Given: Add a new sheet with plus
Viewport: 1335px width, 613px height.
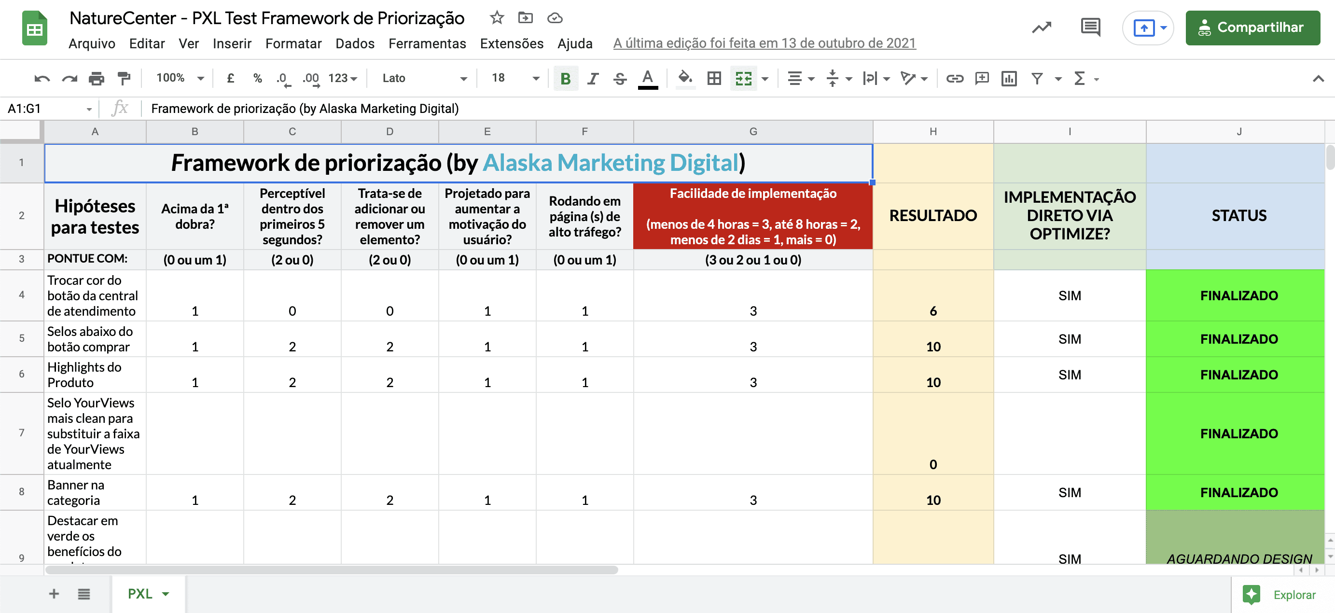Looking at the screenshot, I should pos(54,594).
